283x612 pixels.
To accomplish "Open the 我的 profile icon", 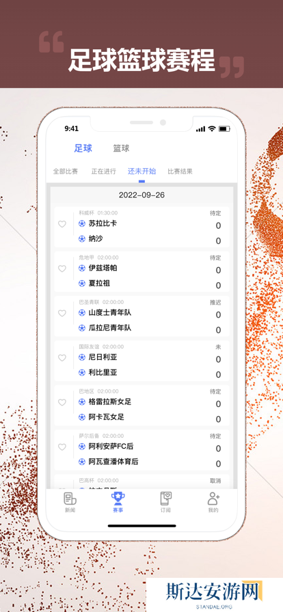I will click(213, 499).
